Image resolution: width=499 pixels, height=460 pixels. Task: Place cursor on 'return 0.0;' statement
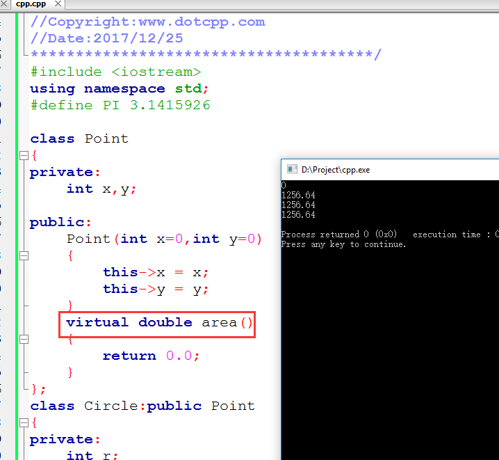[x=151, y=356]
